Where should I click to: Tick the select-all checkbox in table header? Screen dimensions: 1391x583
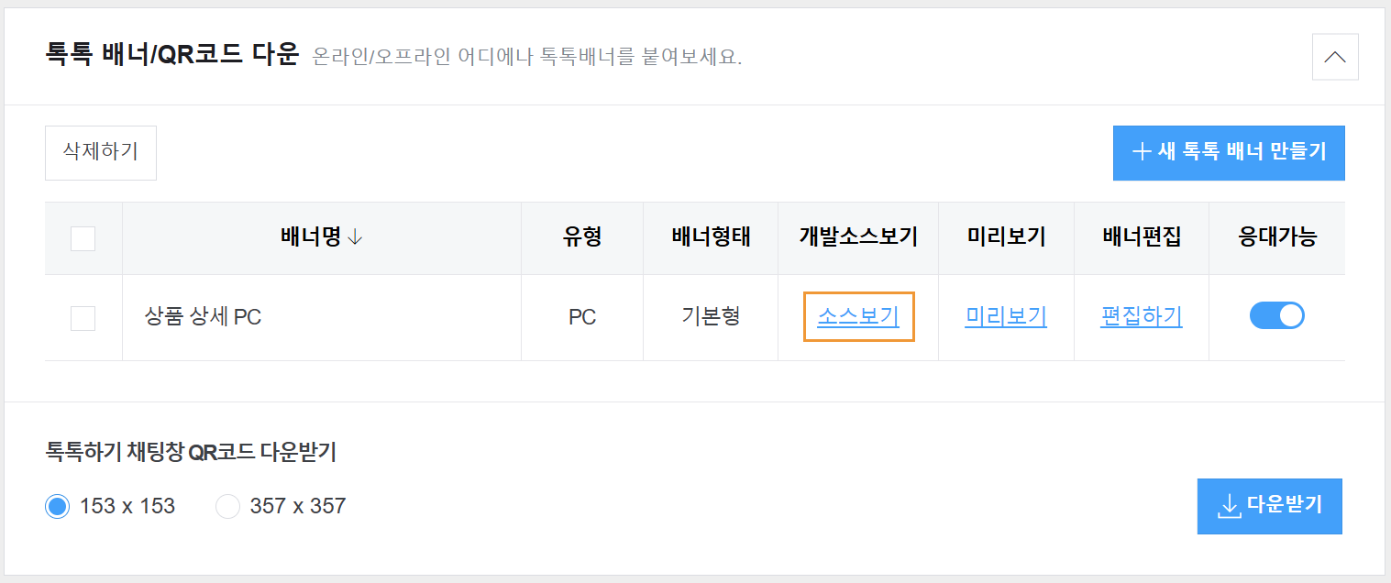pos(83,238)
